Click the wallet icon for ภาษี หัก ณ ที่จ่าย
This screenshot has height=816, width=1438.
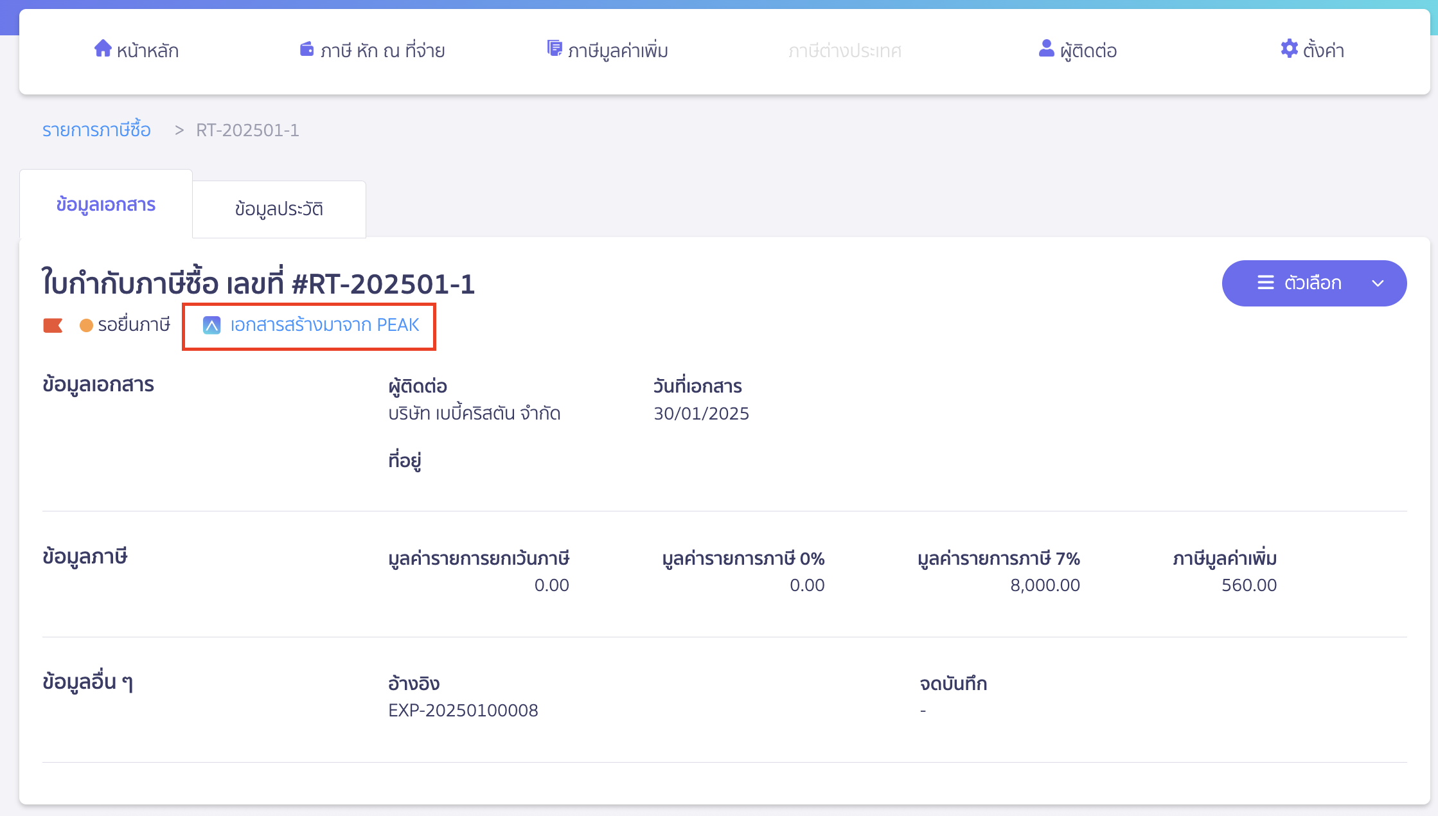click(x=306, y=48)
